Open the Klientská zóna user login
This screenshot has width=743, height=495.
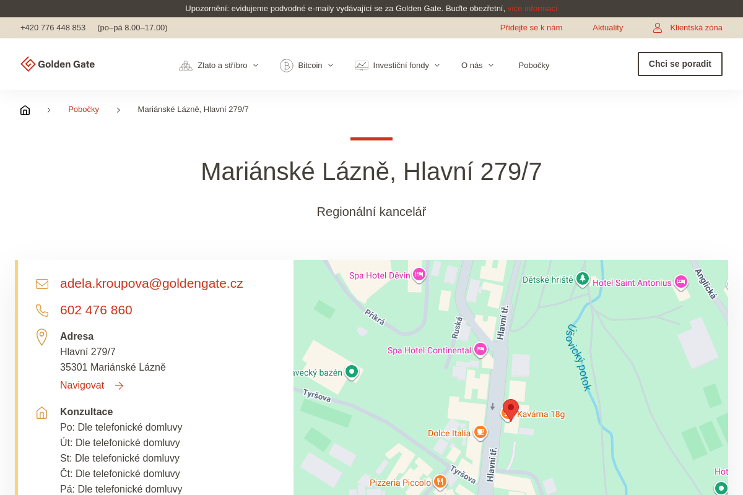coord(687,28)
